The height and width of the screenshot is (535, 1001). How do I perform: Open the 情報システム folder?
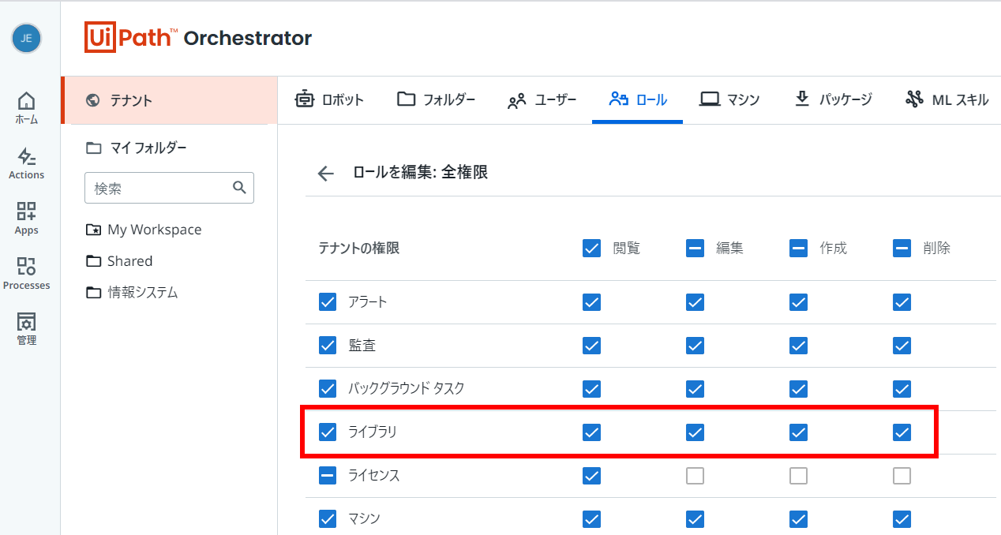click(x=132, y=293)
